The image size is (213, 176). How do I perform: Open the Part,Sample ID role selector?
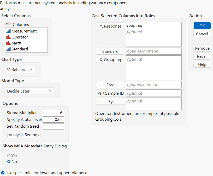110,93
